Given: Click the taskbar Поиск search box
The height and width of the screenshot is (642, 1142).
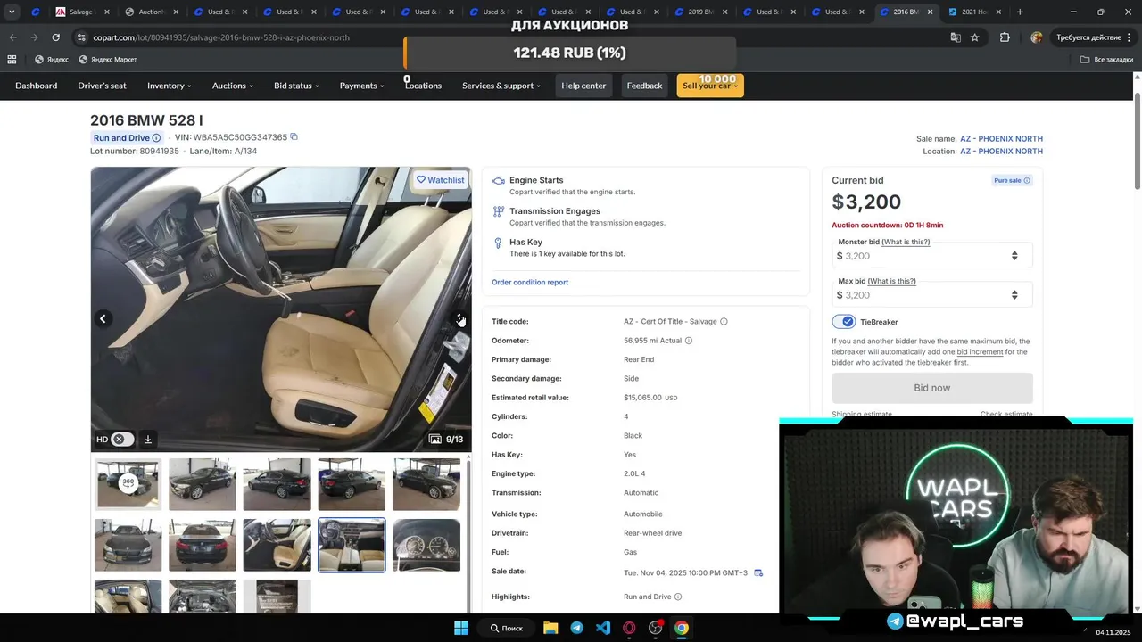Looking at the screenshot, I should point(506,628).
